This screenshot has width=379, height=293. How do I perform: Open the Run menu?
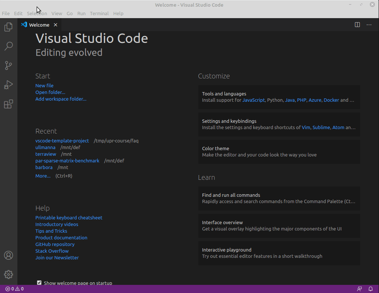coord(81,14)
